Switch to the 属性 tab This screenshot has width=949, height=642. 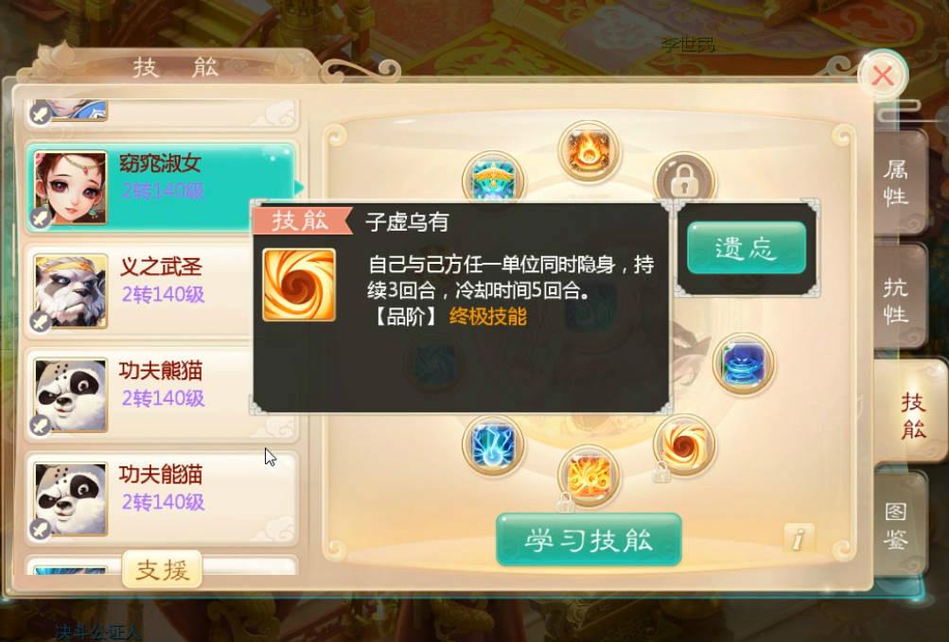point(897,182)
